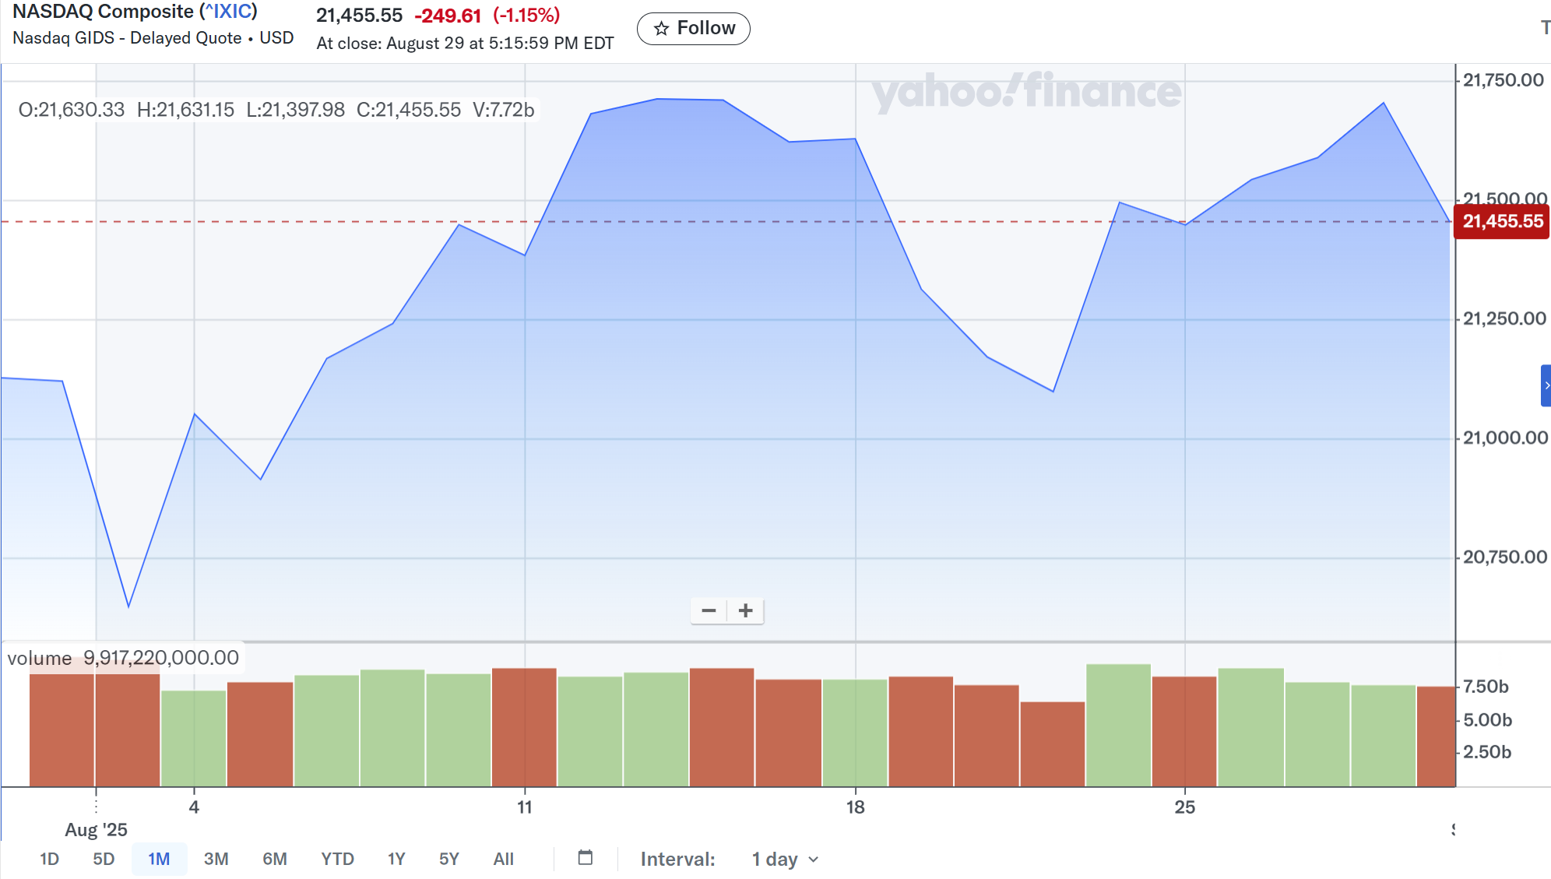Image resolution: width=1551 pixels, height=879 pixels.
Task: Open the Interval 1 day dropdown
Action: tap(785, 859)
